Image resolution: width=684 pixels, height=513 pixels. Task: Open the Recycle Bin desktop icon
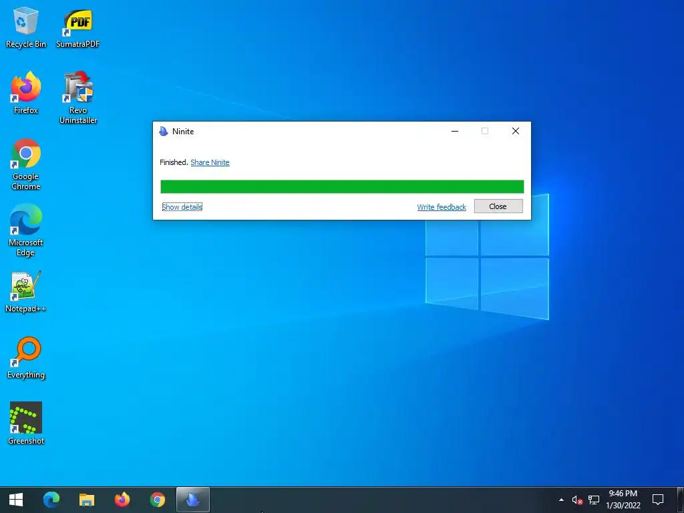(26, 27)
